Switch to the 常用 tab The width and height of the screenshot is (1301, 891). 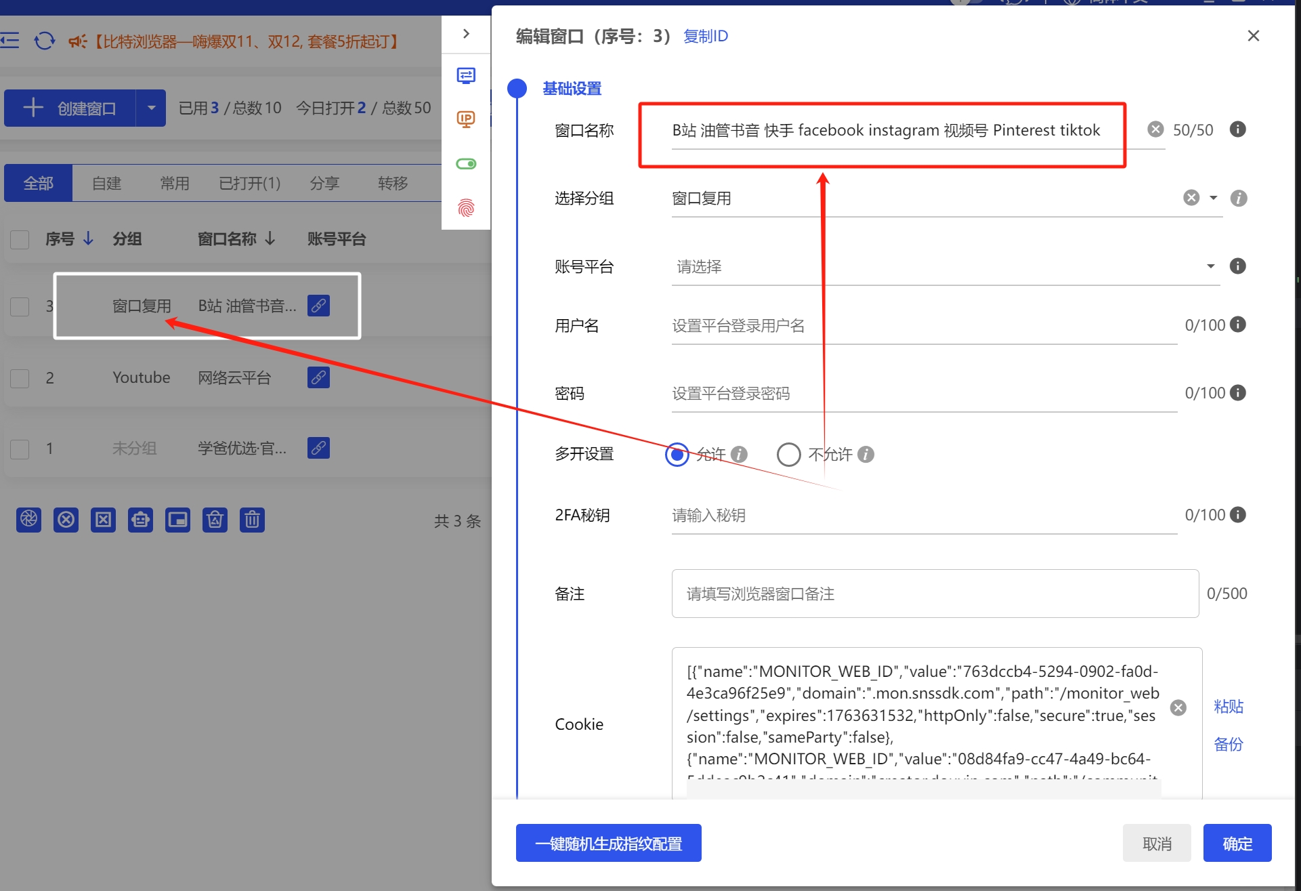click(x=175, y=183)
